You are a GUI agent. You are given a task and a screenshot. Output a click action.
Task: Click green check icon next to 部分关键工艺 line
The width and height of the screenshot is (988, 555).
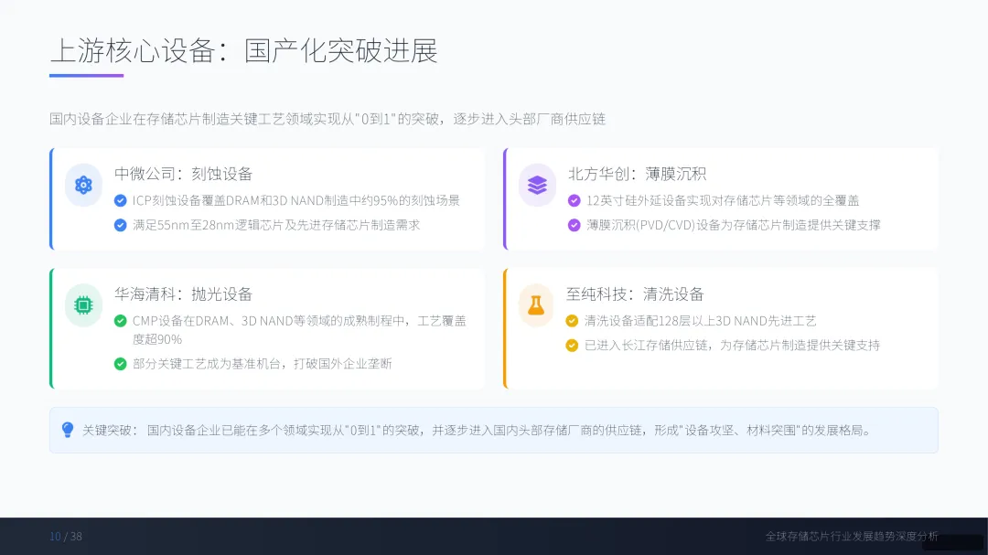pos(121,364)
